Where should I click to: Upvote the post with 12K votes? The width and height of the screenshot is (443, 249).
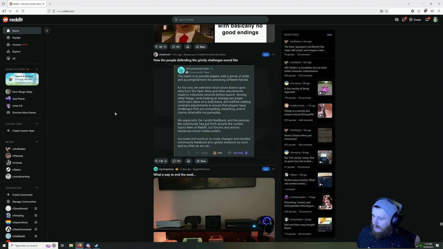coord(156,47)
